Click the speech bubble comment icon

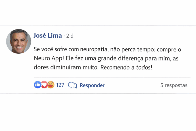click(72, 85)
